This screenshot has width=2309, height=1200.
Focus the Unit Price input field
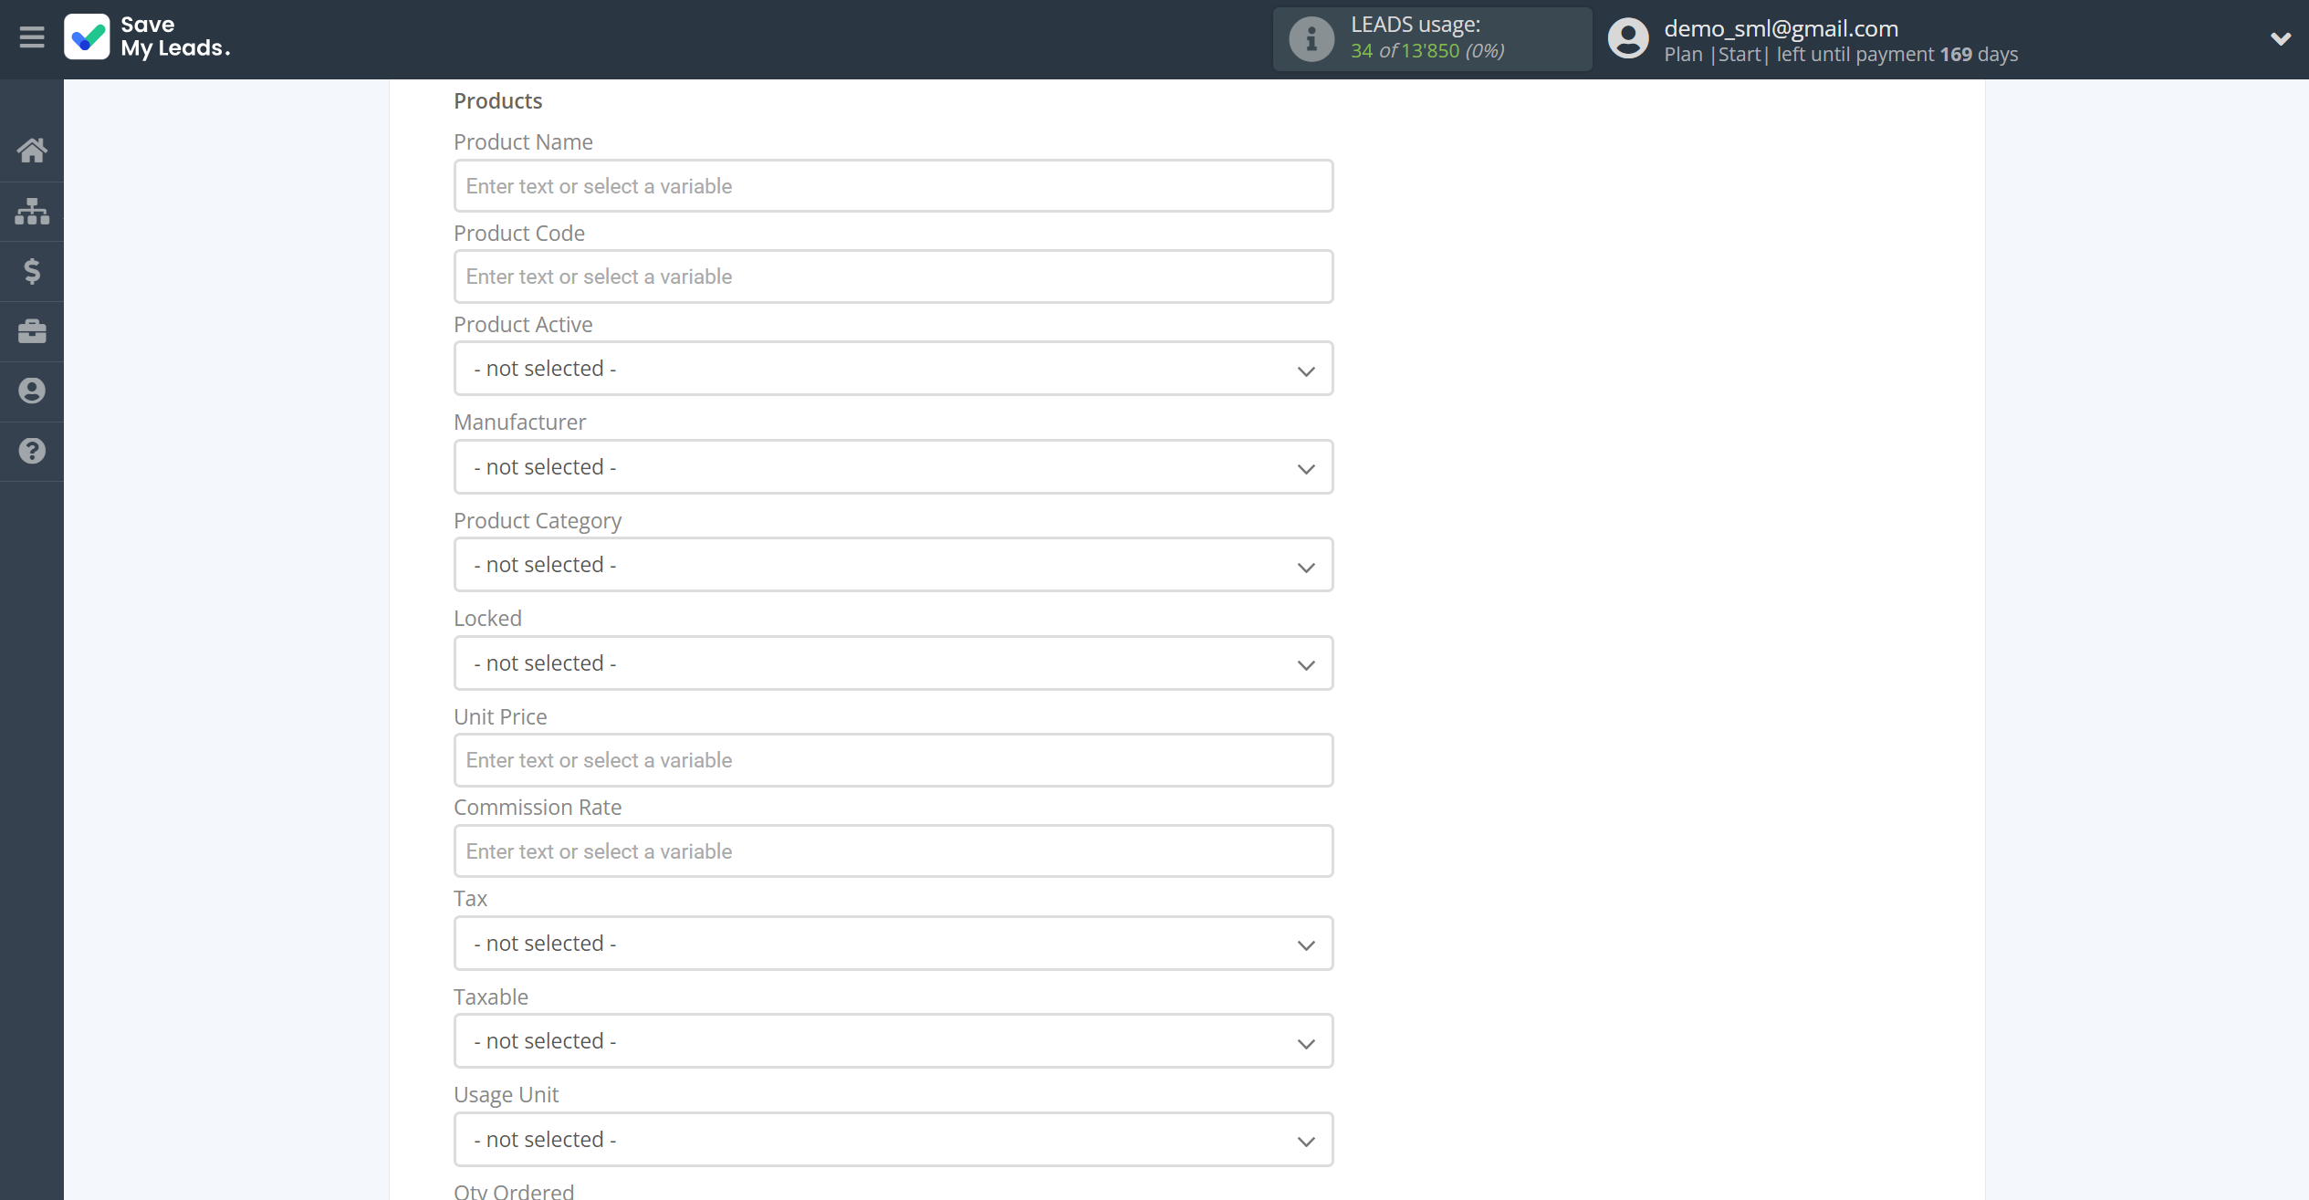[x=893, y=760]
